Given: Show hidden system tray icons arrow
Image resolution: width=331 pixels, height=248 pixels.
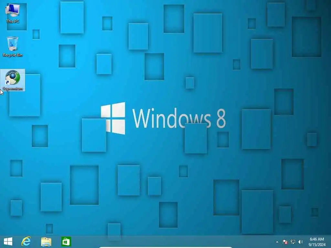Looking at the screenshot, I should (x=277, y=242).
